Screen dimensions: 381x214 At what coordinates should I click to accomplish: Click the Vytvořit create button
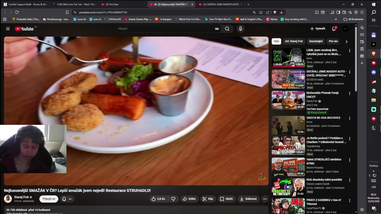click(318, 29)
